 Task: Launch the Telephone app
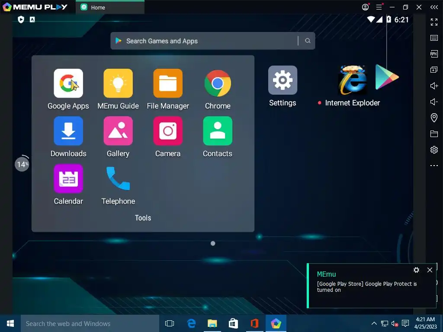pyautogui.click(x=118, y=179)
